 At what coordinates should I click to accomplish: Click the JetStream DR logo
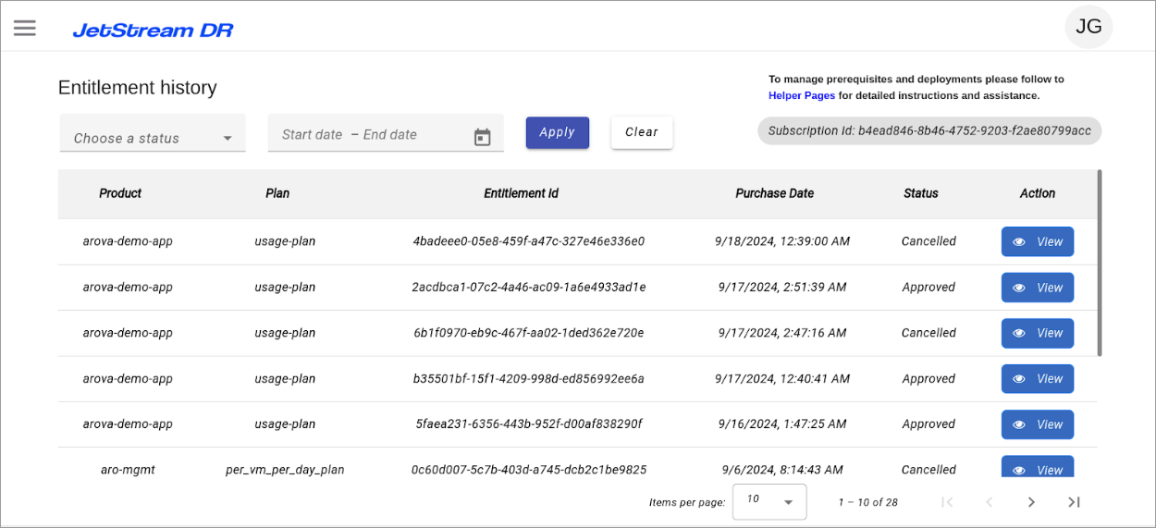(153, 31)
